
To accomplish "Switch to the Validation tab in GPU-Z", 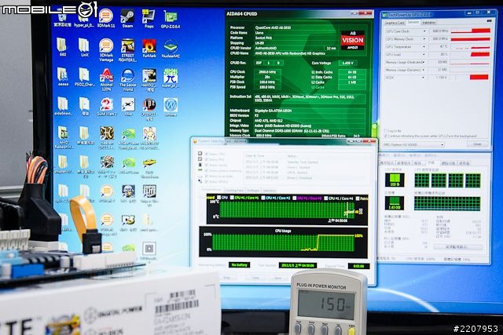I will [428, 23].
